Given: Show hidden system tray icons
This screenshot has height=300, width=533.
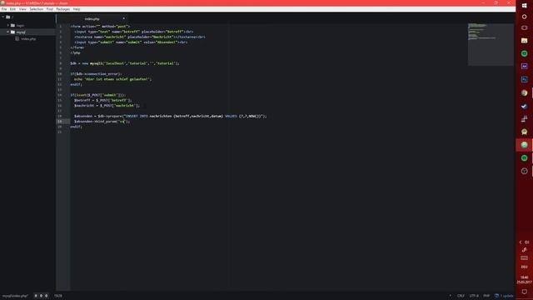Looking at the screenshot, I should pos(520,242).
